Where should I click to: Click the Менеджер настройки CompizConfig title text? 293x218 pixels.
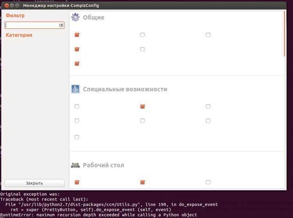61,5
